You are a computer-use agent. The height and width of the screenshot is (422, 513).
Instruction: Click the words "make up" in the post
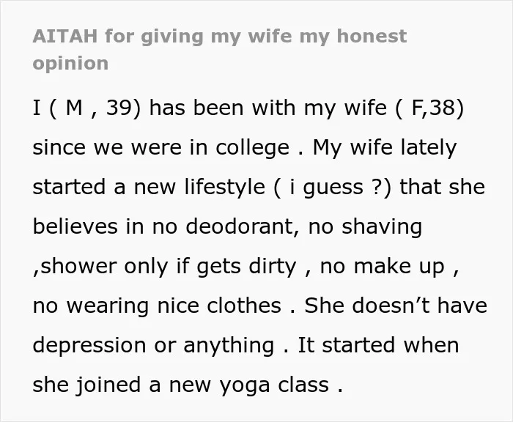point(399,267)
